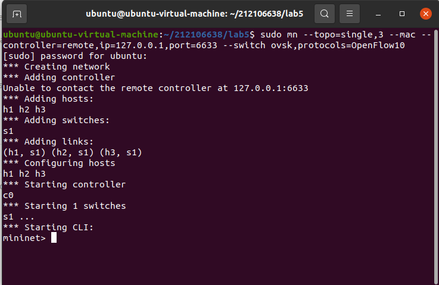Click the green ubuntu@ubuntu-virtual-machine prompt
The height and width of the screenshot is (285, 439).
click(x=81, y=35)
